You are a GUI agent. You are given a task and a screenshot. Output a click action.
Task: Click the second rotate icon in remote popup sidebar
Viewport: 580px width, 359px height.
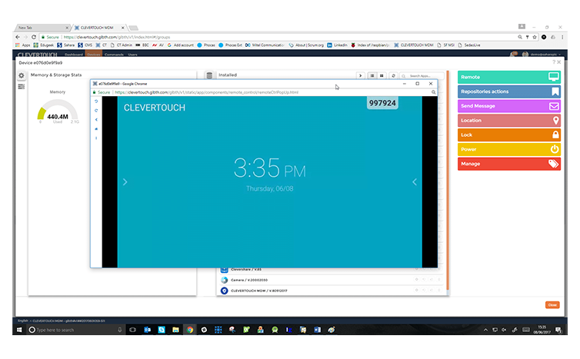point(96,110)
